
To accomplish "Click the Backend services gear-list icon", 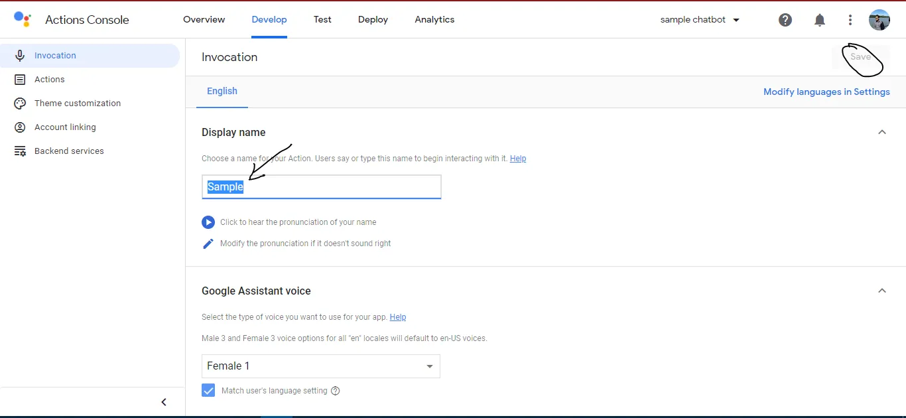I will click(x=20, y=151).
